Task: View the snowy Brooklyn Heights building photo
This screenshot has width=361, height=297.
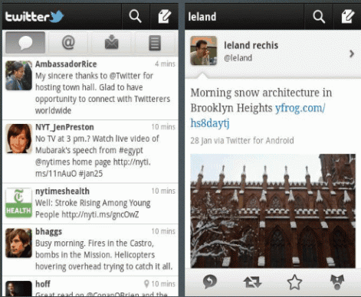Action: pyautogui.click(x=273, y=211)
